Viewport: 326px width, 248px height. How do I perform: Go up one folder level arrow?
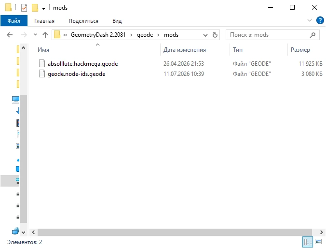click(45, 35)
